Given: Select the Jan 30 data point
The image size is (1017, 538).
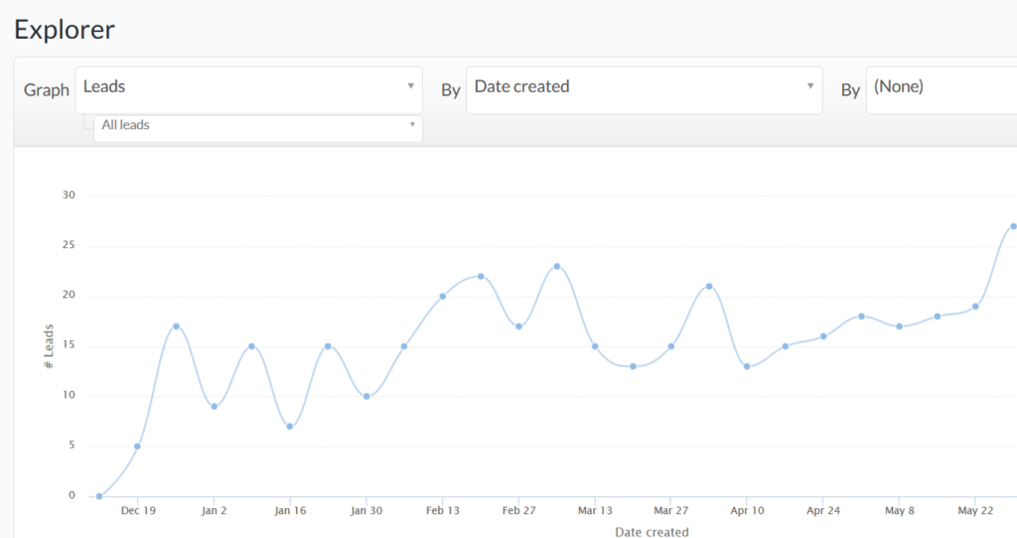Looking at the screenshot, I should pyautogui.click(x=366, y=396).
